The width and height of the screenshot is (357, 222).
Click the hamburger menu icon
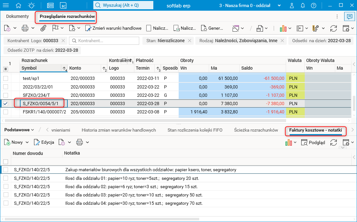point(6,5)
